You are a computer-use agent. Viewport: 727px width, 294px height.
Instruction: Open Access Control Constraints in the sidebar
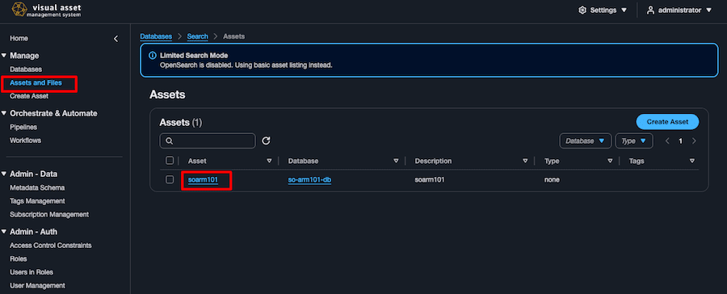click(x=51, y=246)
